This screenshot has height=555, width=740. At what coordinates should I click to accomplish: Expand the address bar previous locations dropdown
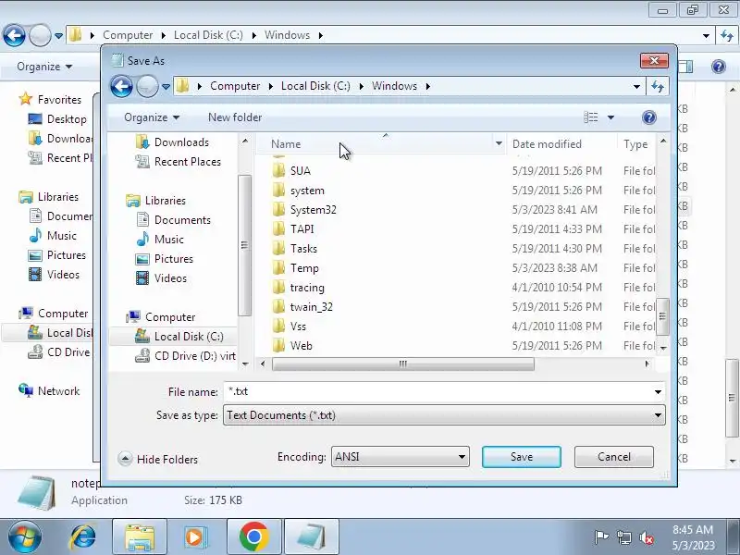[636, 87]
